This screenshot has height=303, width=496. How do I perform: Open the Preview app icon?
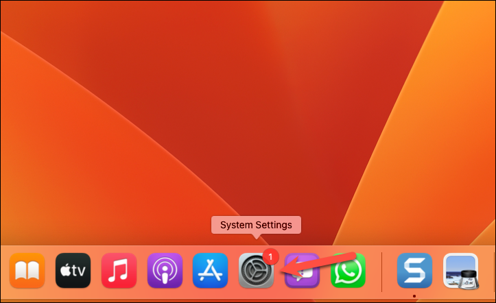pyautogui.click(x=461, y=271)
